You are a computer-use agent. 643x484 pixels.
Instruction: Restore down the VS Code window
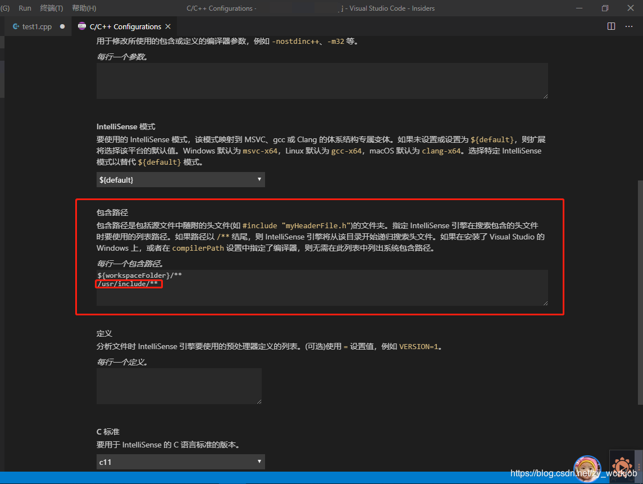click(605, 8)
